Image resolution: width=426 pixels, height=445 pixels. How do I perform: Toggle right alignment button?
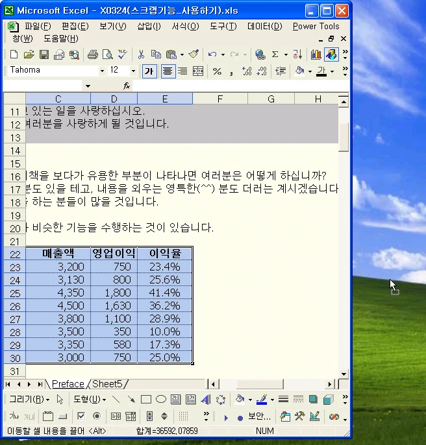point(182,71)
